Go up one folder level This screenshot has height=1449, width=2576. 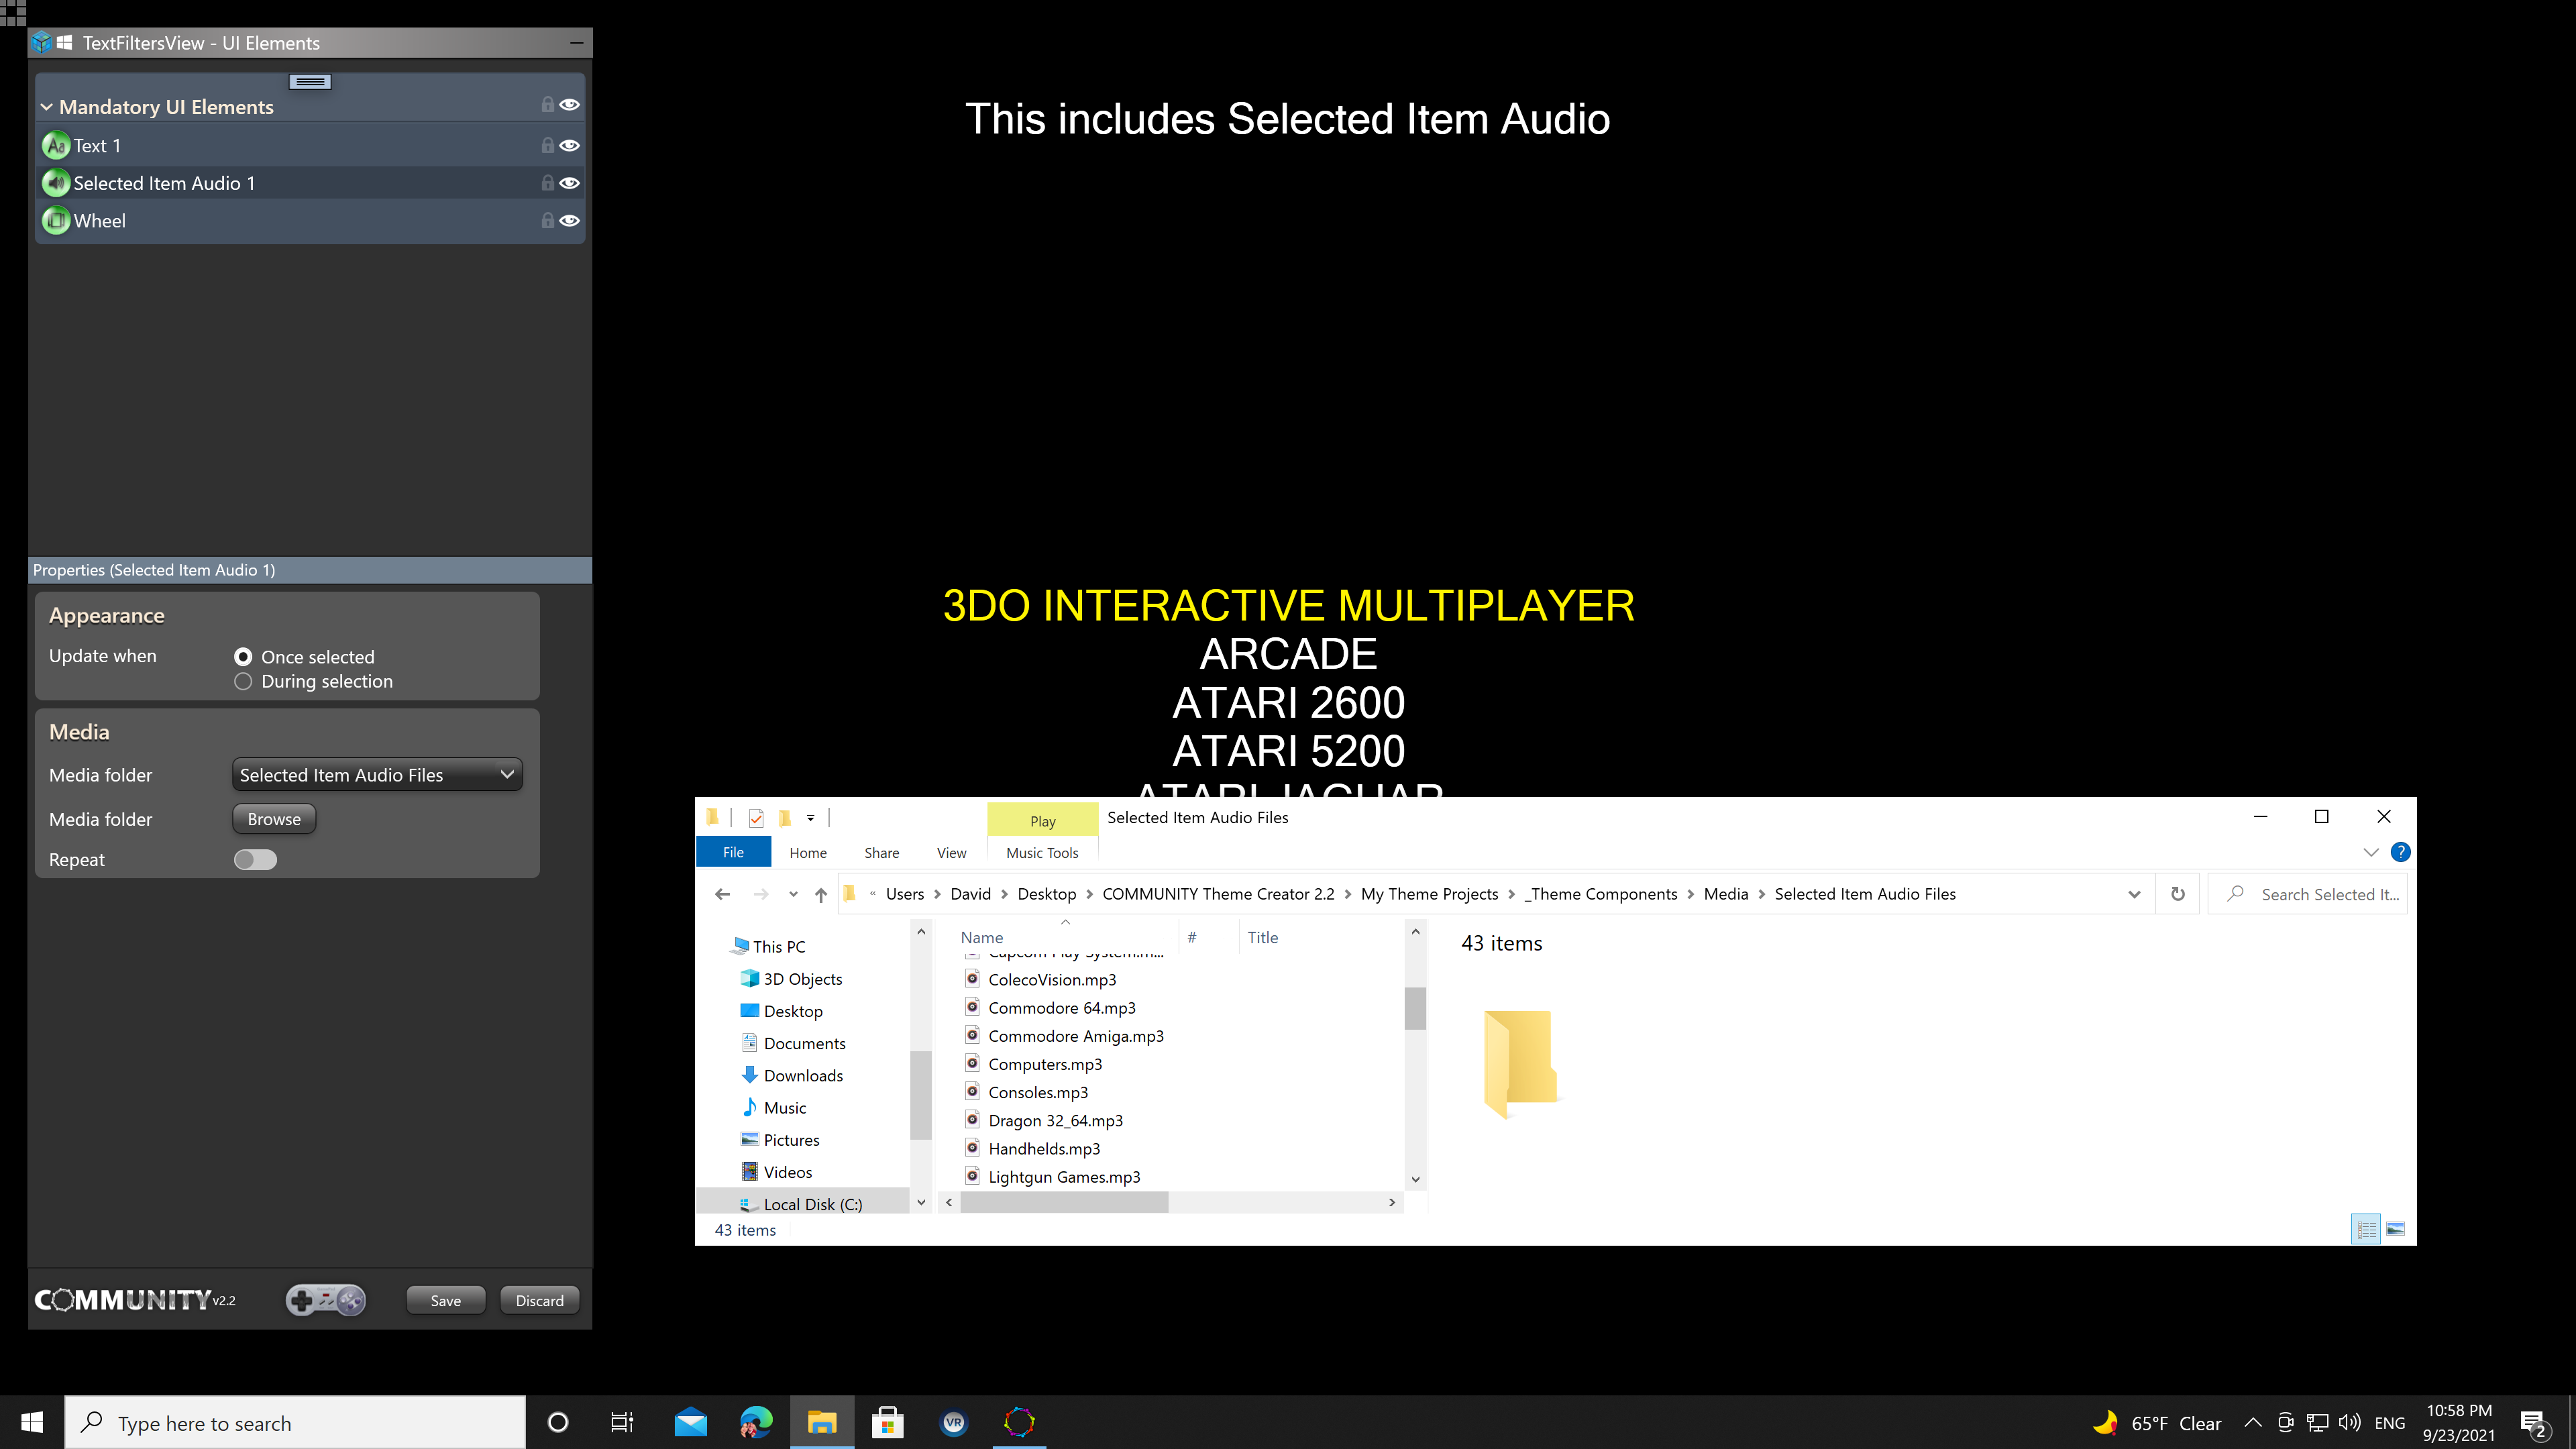tap(820, 894)
